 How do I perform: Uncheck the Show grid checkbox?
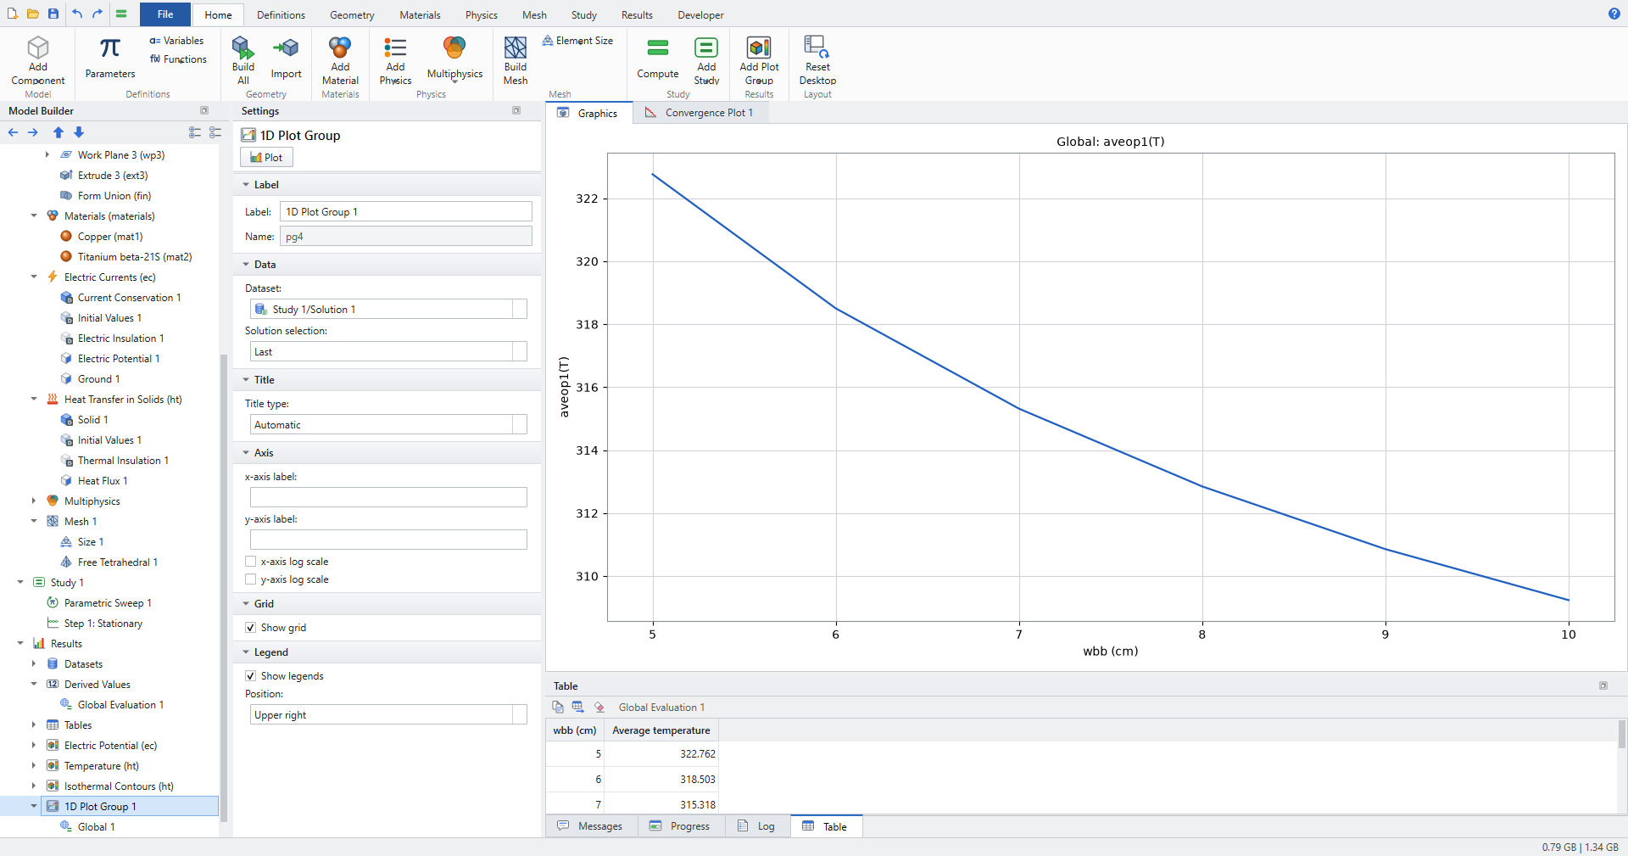pos(250,628)
